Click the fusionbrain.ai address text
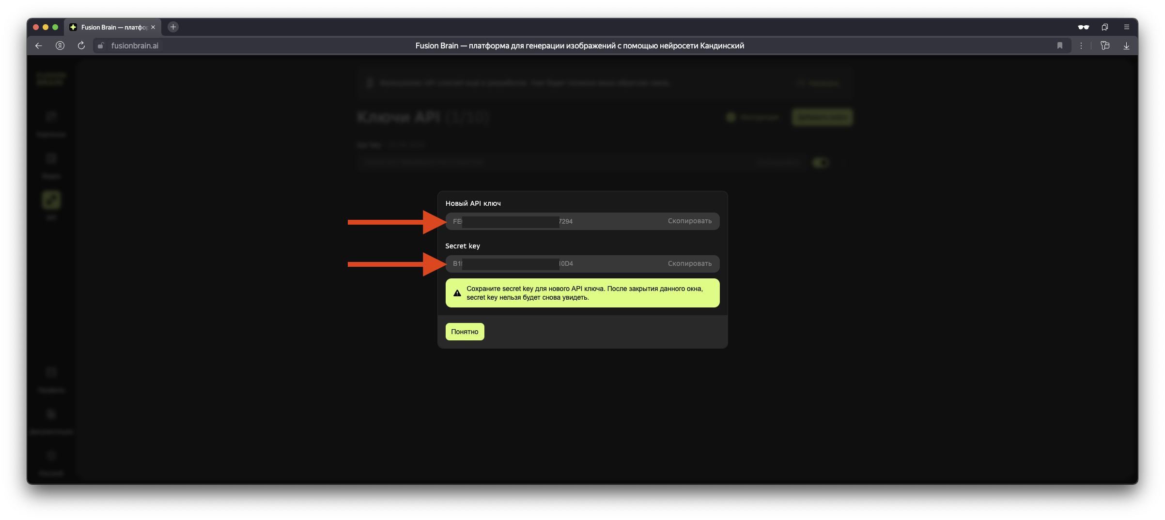 pos(135,46)
